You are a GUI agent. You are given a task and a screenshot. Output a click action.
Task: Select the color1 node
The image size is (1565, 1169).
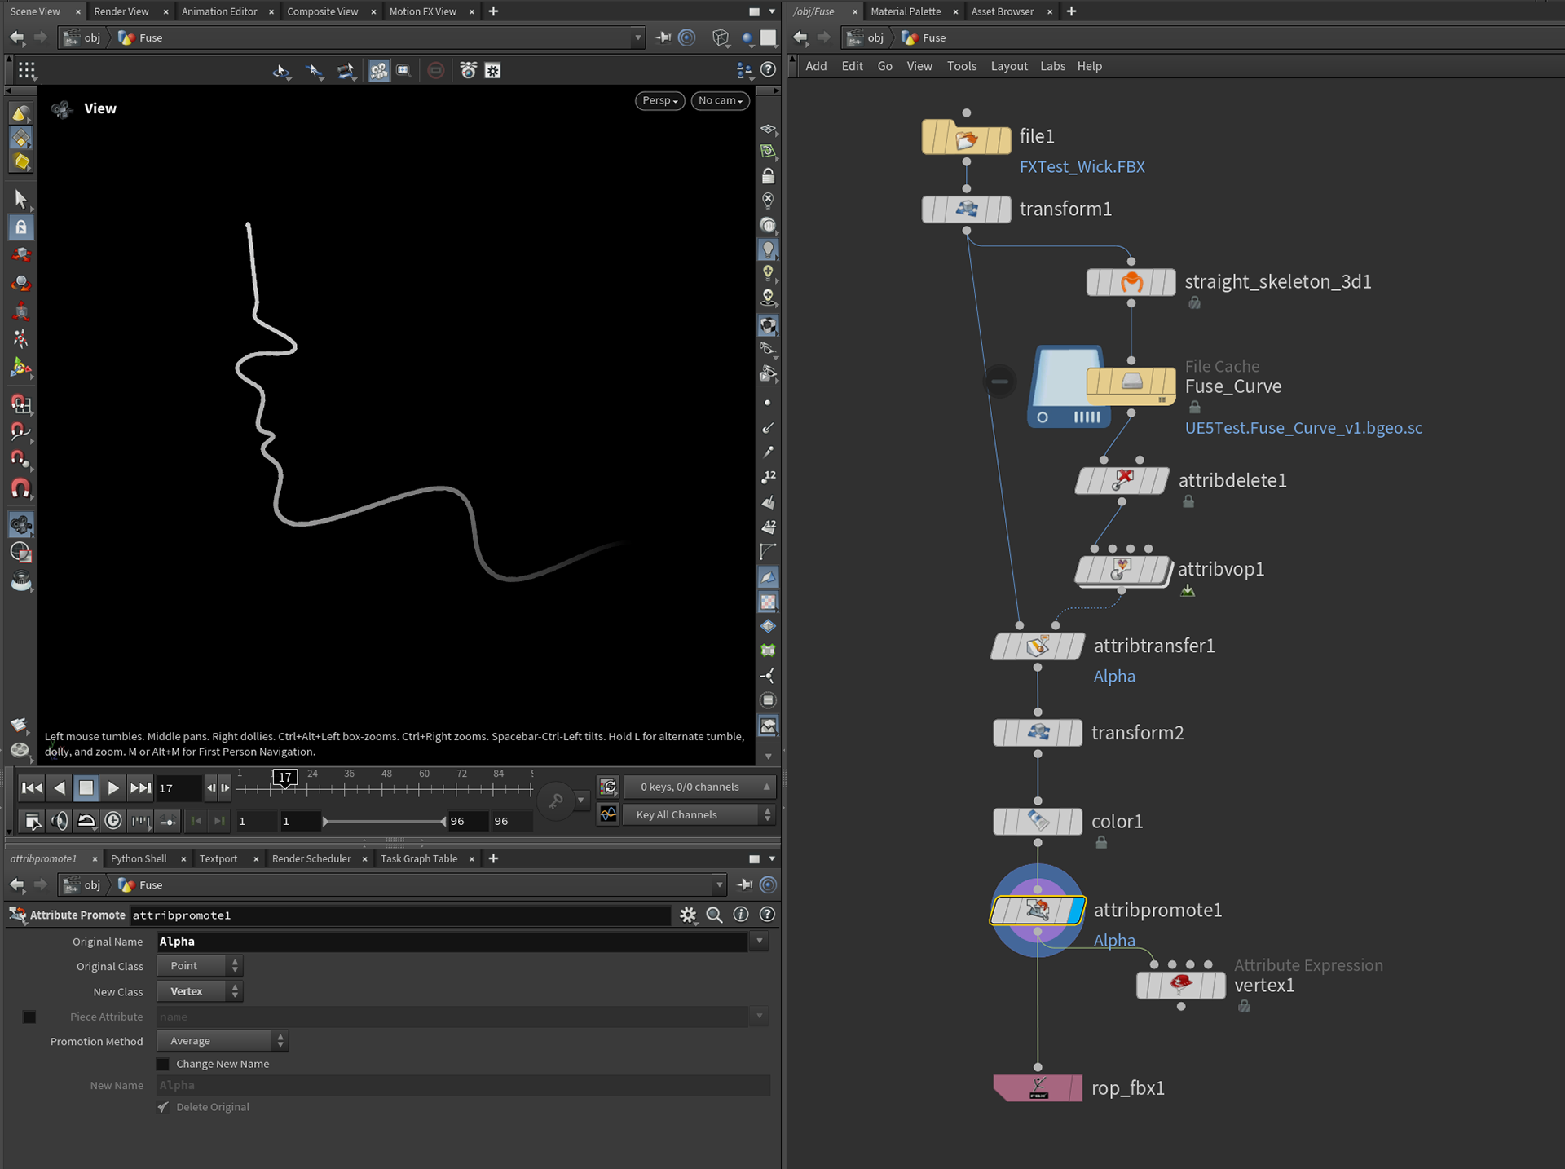1037,822
